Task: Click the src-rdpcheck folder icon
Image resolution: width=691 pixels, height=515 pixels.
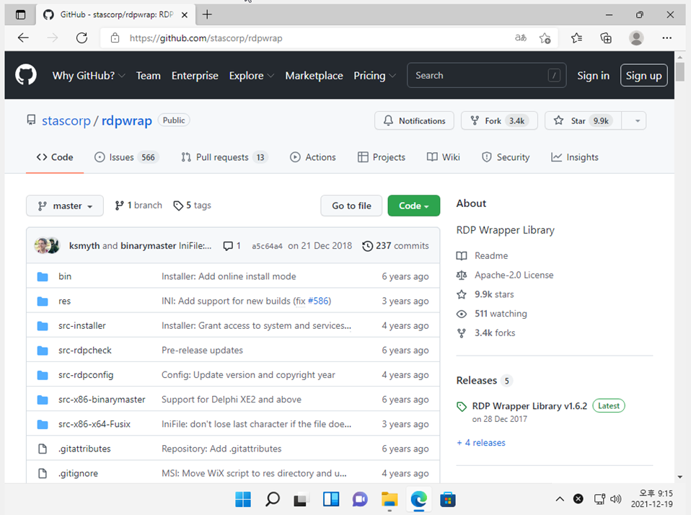Action: (43, 351)
